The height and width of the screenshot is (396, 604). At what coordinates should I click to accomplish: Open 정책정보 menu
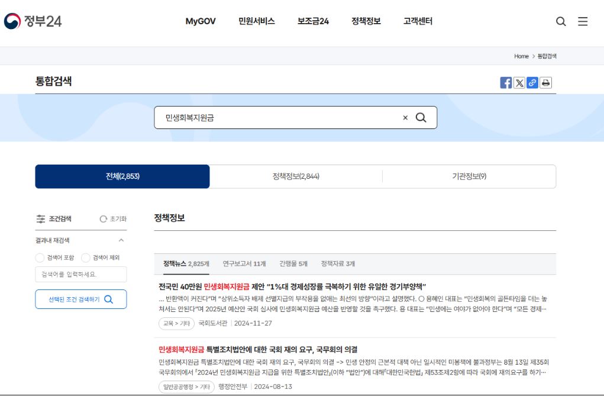366,21
